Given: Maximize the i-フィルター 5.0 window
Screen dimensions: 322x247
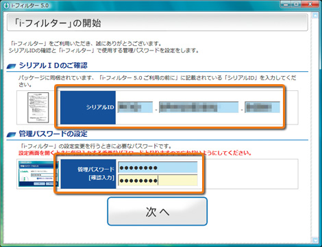Looking at the screenshot, I should pyautogui.click(x=297, y=4).
